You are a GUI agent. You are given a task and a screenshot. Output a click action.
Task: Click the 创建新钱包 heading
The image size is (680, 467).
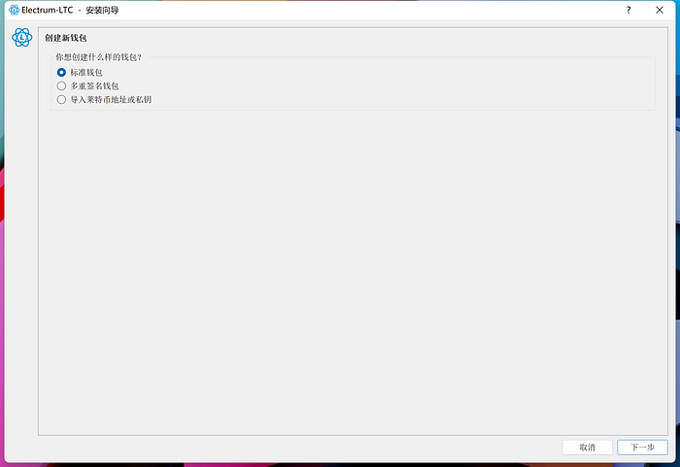point(66,38)
